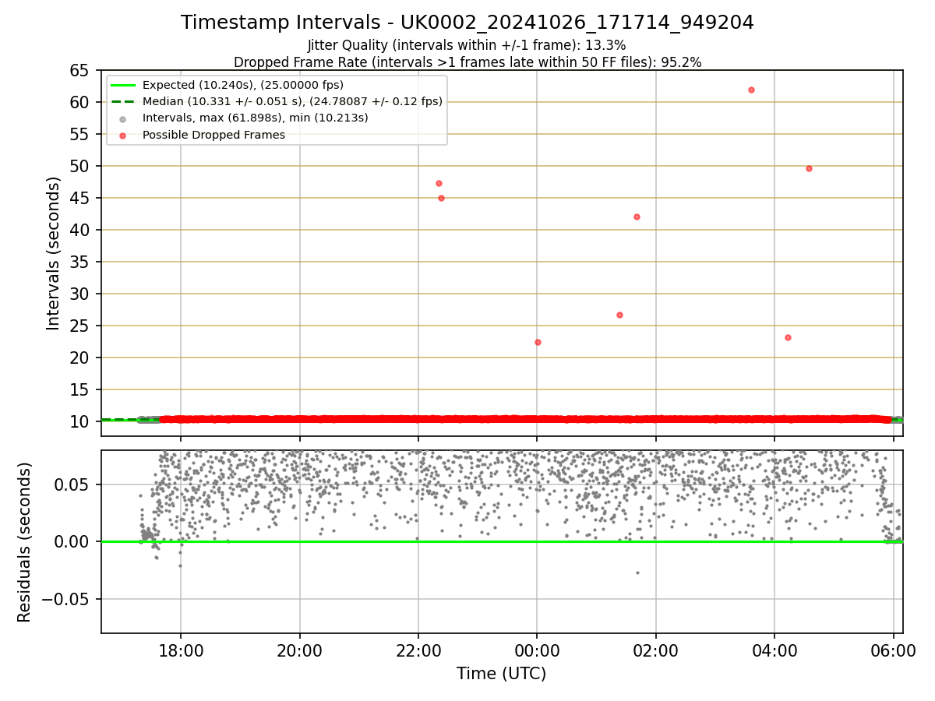Click the 20:00 x-axis tick label
935x701 pixels.
coord(300,650)
